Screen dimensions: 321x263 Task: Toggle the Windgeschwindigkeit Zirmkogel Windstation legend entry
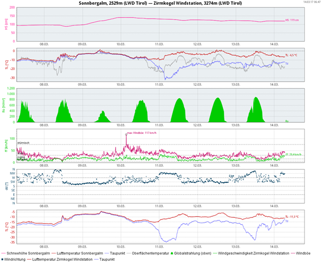coord(251,253)
